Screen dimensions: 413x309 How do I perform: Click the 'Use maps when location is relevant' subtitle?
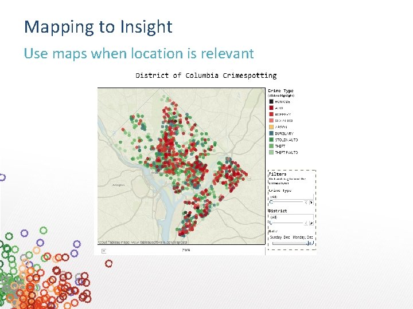click(x=139, y=53)
